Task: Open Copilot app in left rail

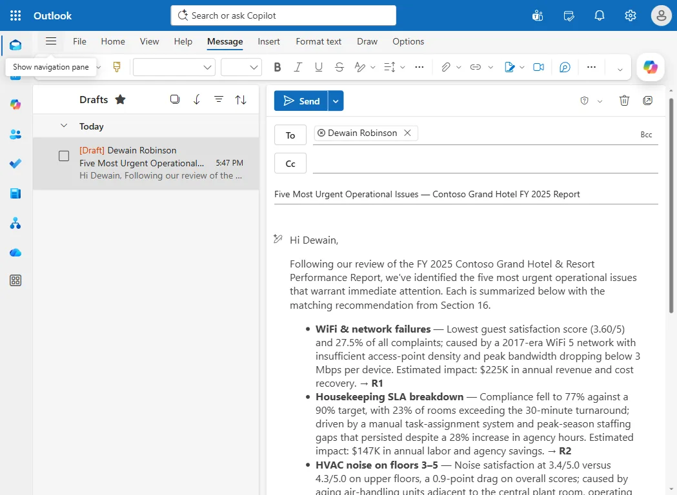Action: pos(15,104)
